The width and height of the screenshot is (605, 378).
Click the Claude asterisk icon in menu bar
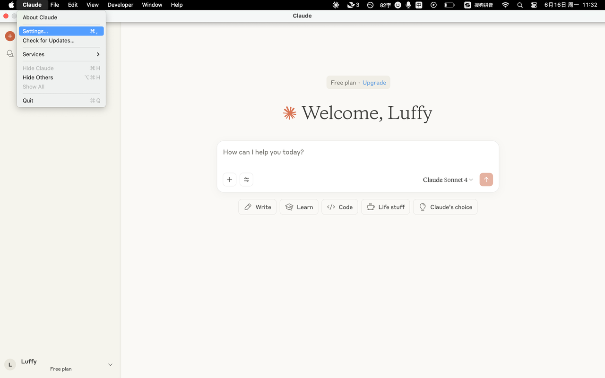click(336, 5)
